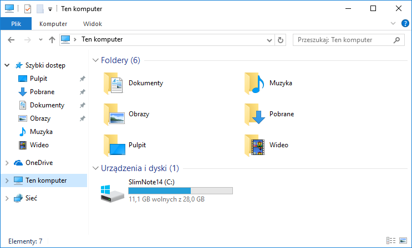This screenshot has width=412, height=248.
Task: Click the Properties icon in quick access toolbar
Action: [x=28, y=9]
